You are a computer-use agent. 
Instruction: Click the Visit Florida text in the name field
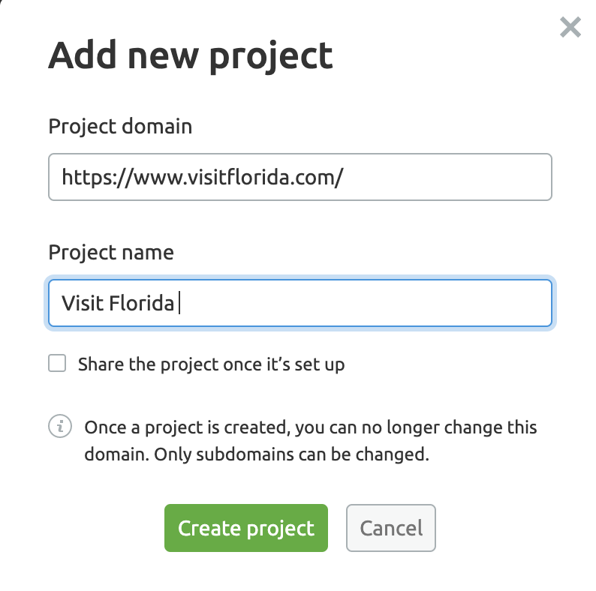[118, 303]
